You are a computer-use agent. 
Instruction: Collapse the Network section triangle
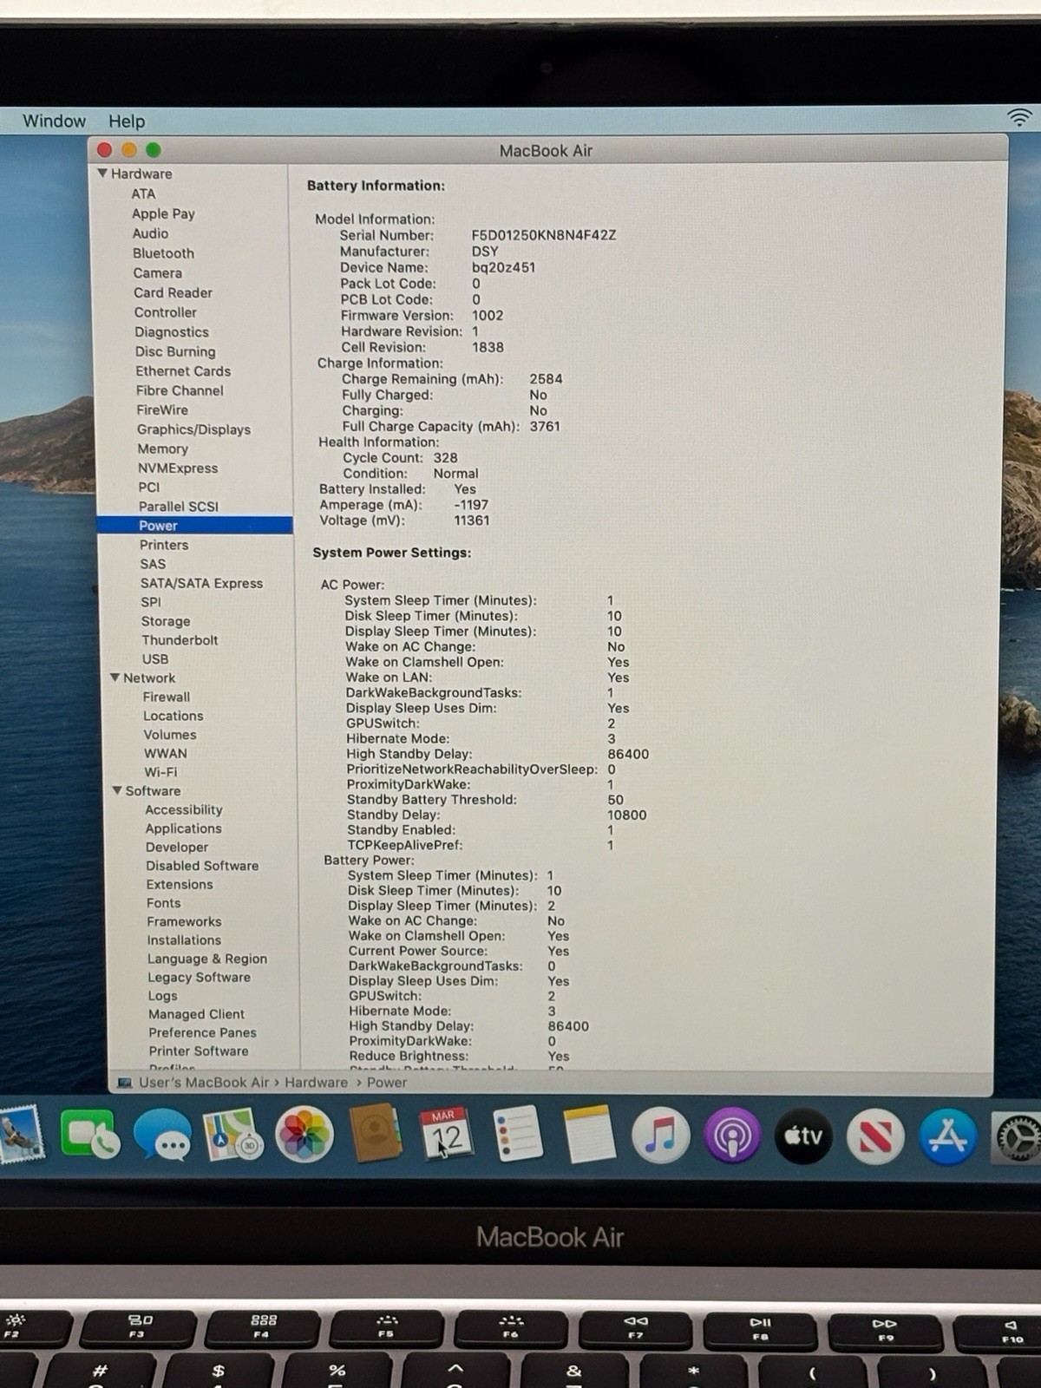(x=115, y=678)
